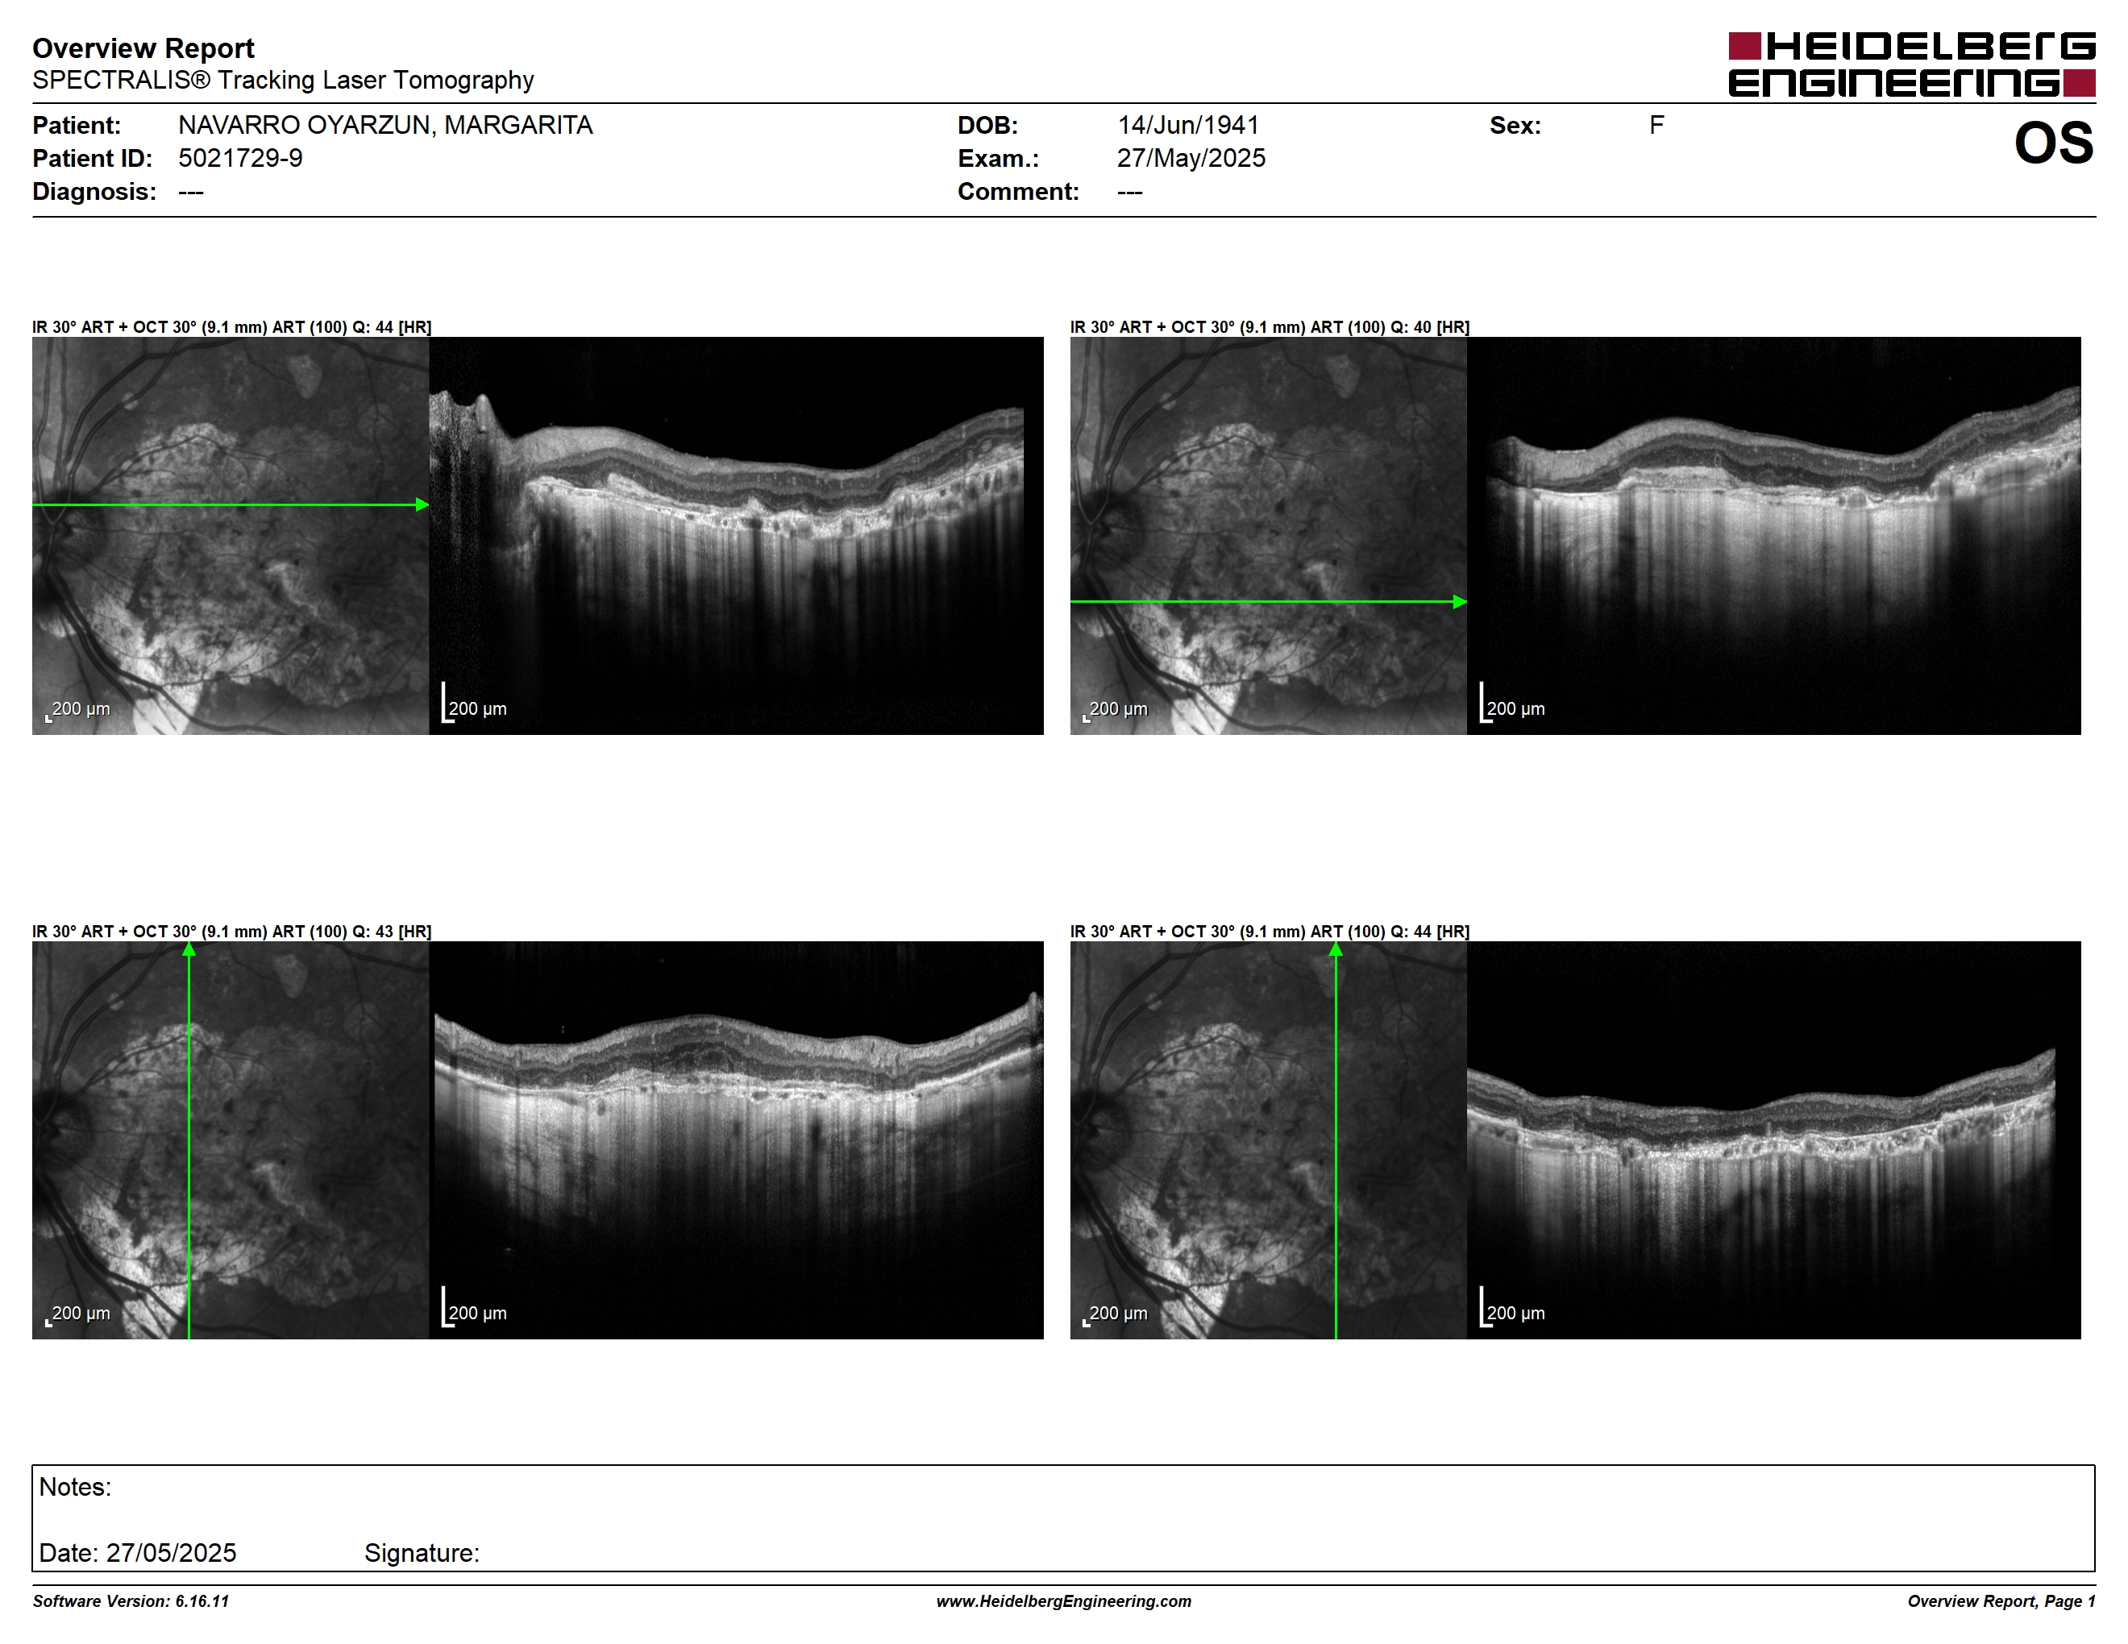Click Software Version: 6.16.11 footer text
2128x1644 pixels.
coord(131,1601)
